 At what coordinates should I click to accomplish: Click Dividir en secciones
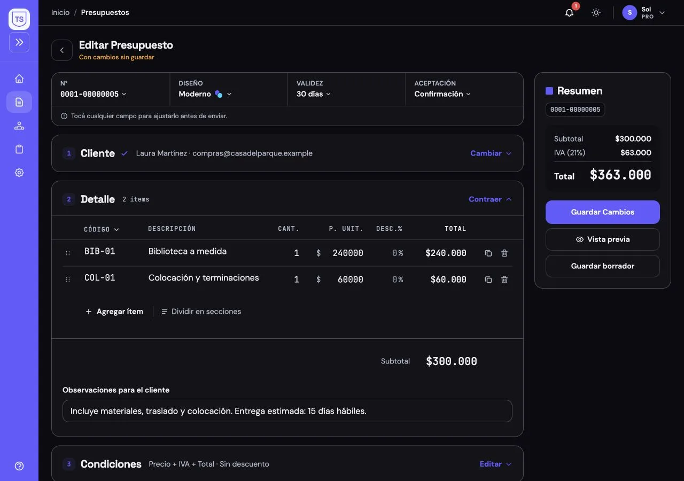tap(201, 312)
